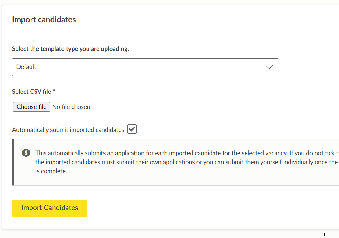Screen dimensions: 339x238
Task: Click 'Automatically submit imported candidates' label
Action: click(x=68, y=130)
